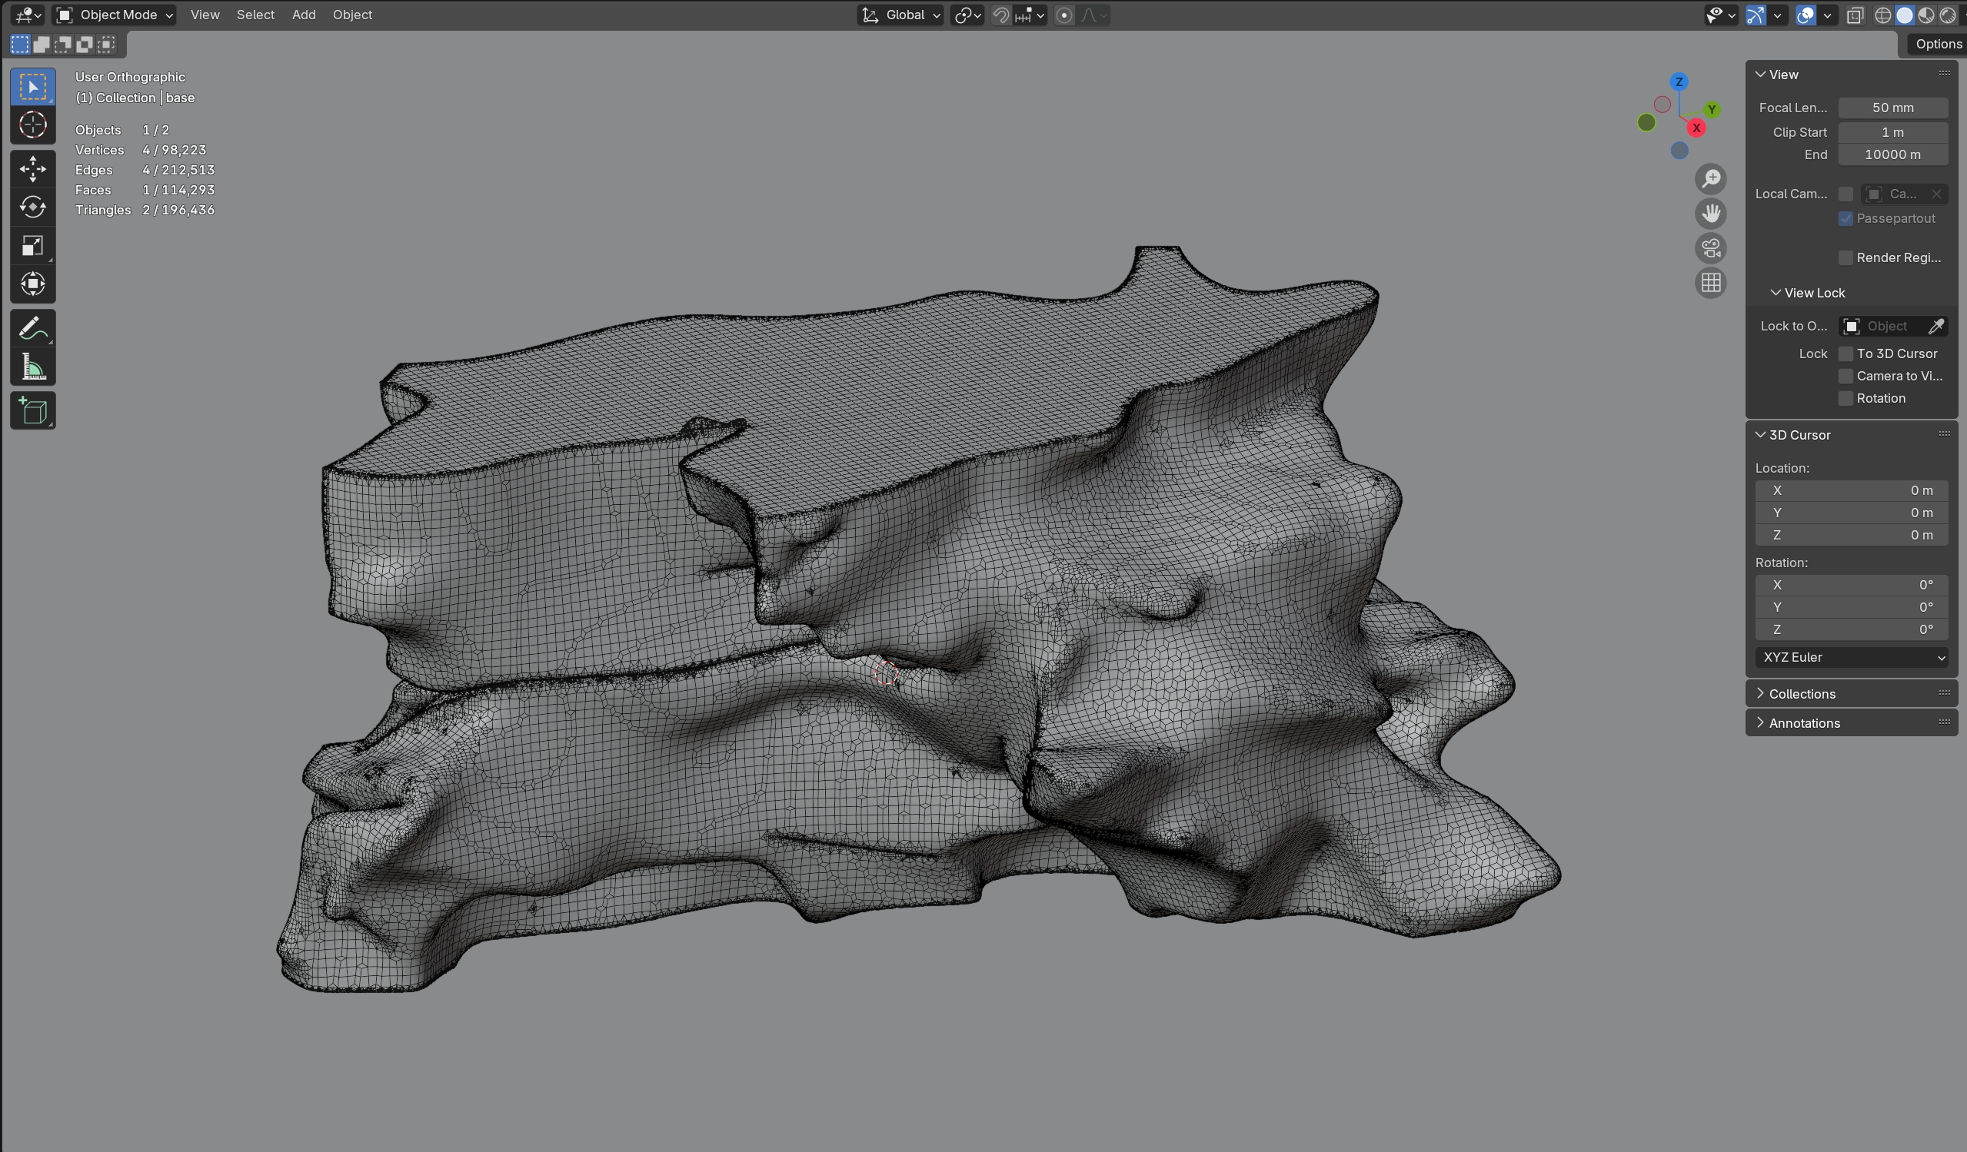Screen dimensions: 1967x1152
Task: Choose the Annotate pencil tool
Action: point(33,329)
